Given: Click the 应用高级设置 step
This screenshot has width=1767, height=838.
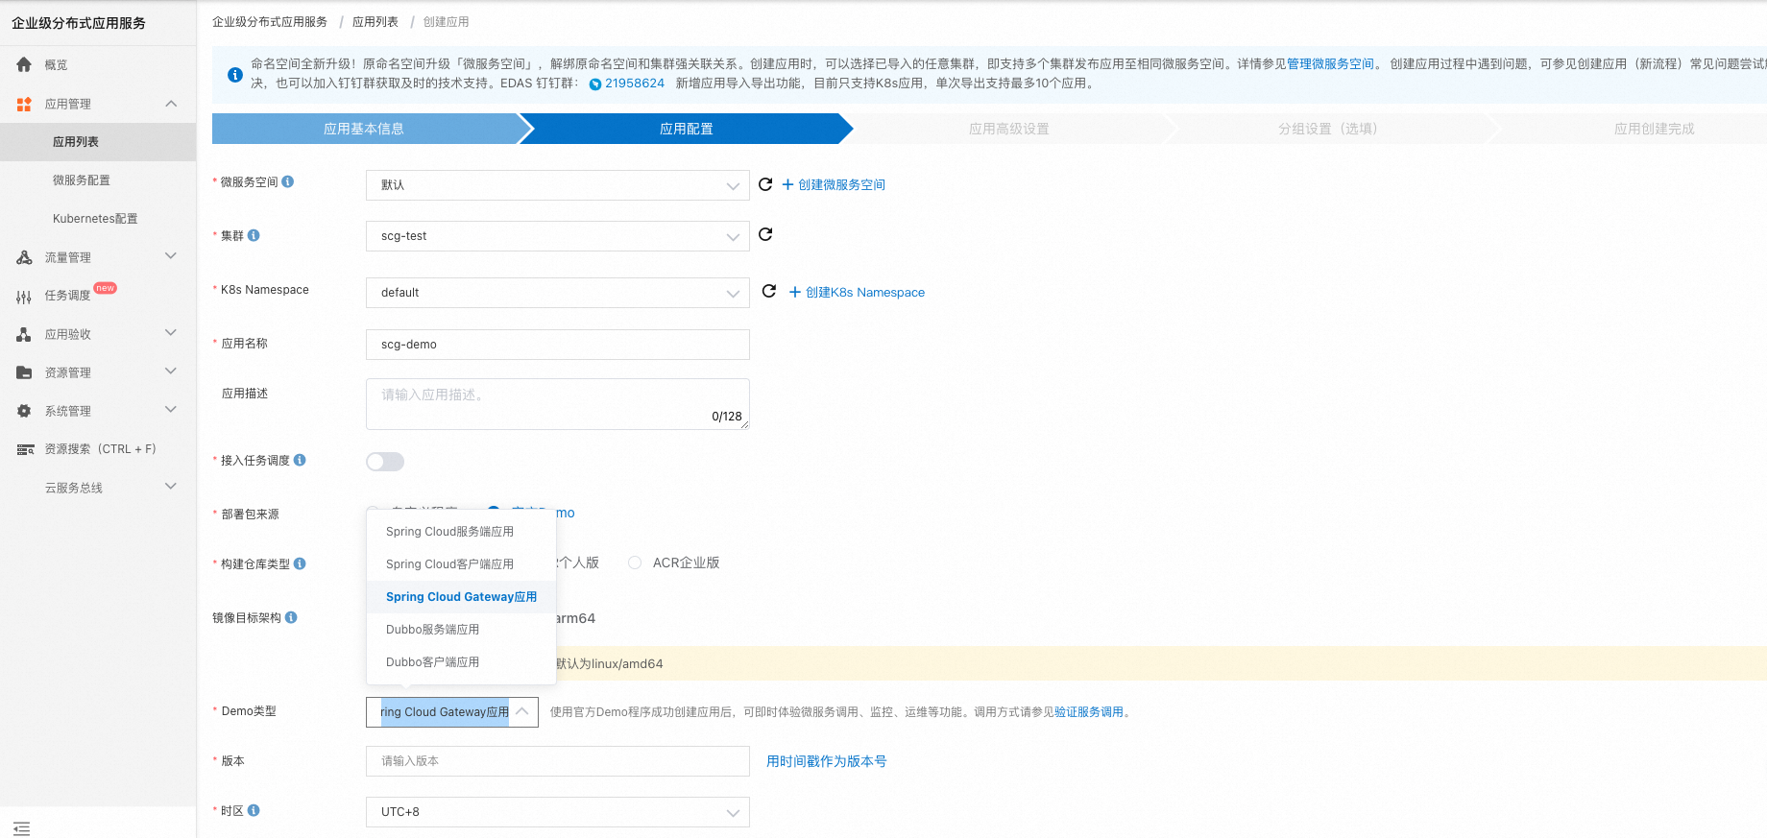Looking at the screenshot, I should 1008,129.
